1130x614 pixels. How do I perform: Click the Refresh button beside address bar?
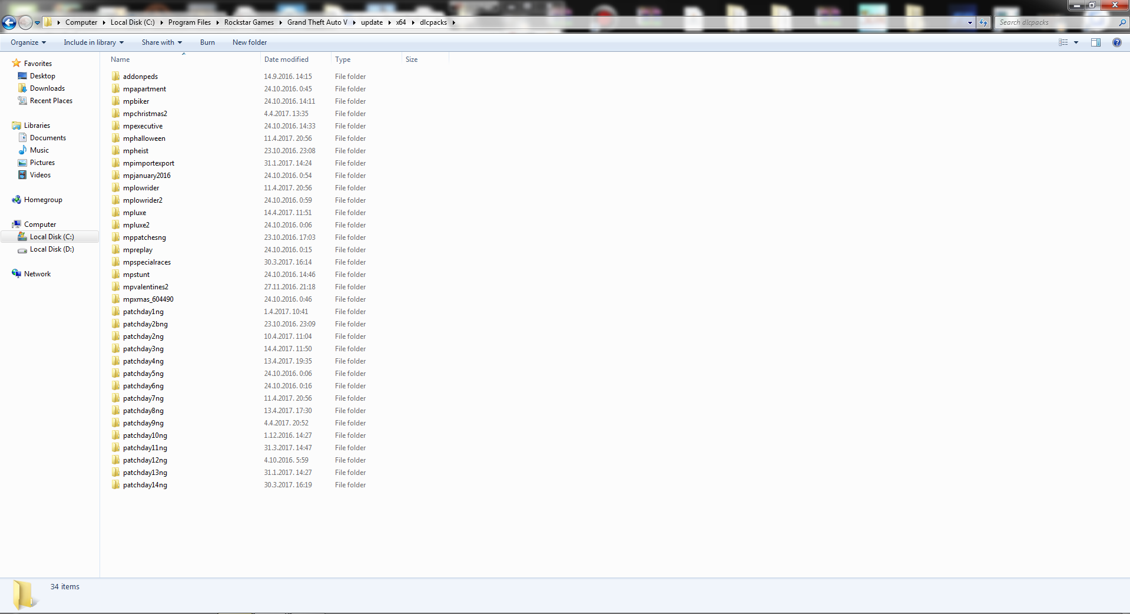click(x=983, y=22)
